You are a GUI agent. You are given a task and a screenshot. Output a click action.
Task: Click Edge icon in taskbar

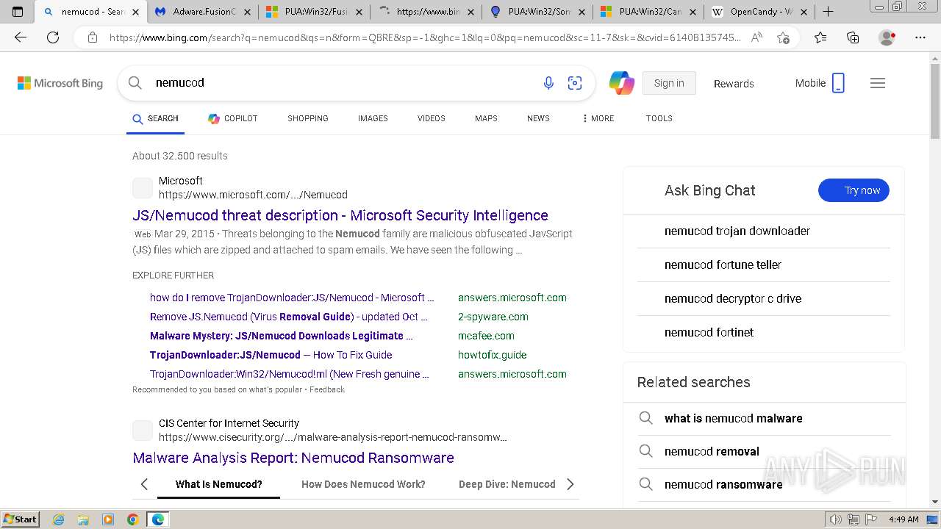click(x=157, y=519)
